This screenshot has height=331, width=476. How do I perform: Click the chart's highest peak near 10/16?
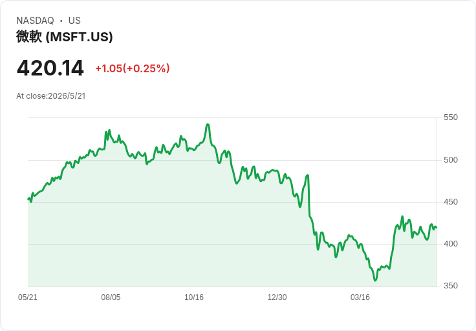pos(208,125)
